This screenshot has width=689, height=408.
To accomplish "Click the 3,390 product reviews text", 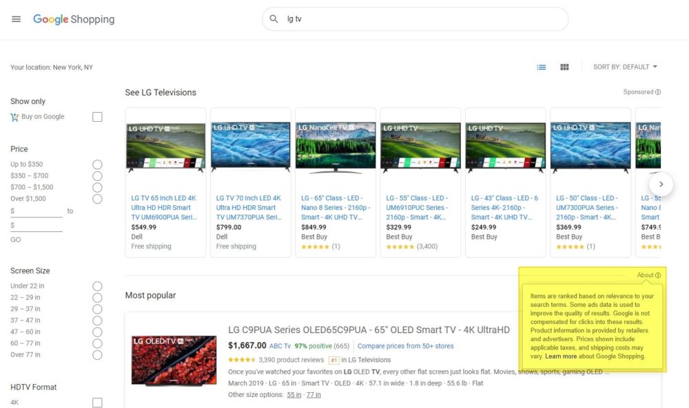I will (291, 360).
